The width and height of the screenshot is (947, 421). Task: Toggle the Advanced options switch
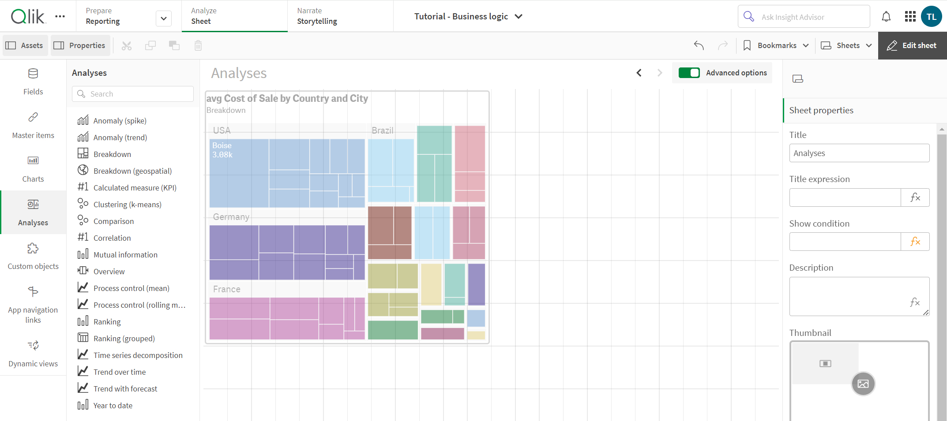coord(689,73)
